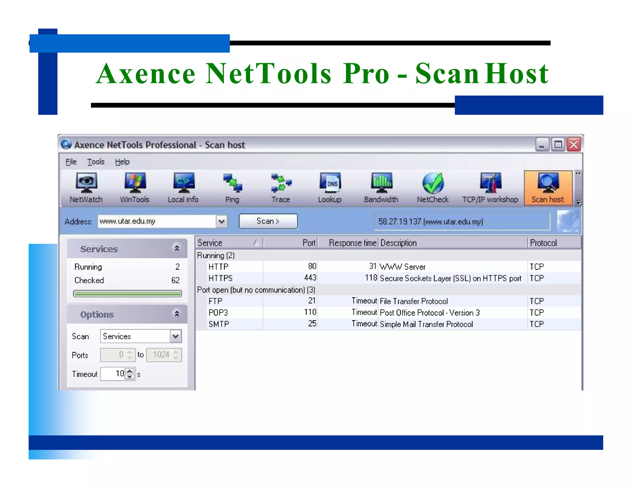Collapse the Services panel

[x=177, y=248]
